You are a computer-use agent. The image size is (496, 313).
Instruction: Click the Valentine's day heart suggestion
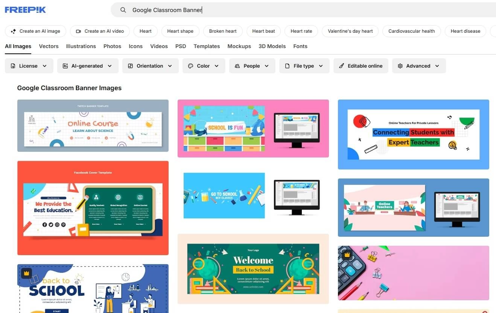pos(350,31)
